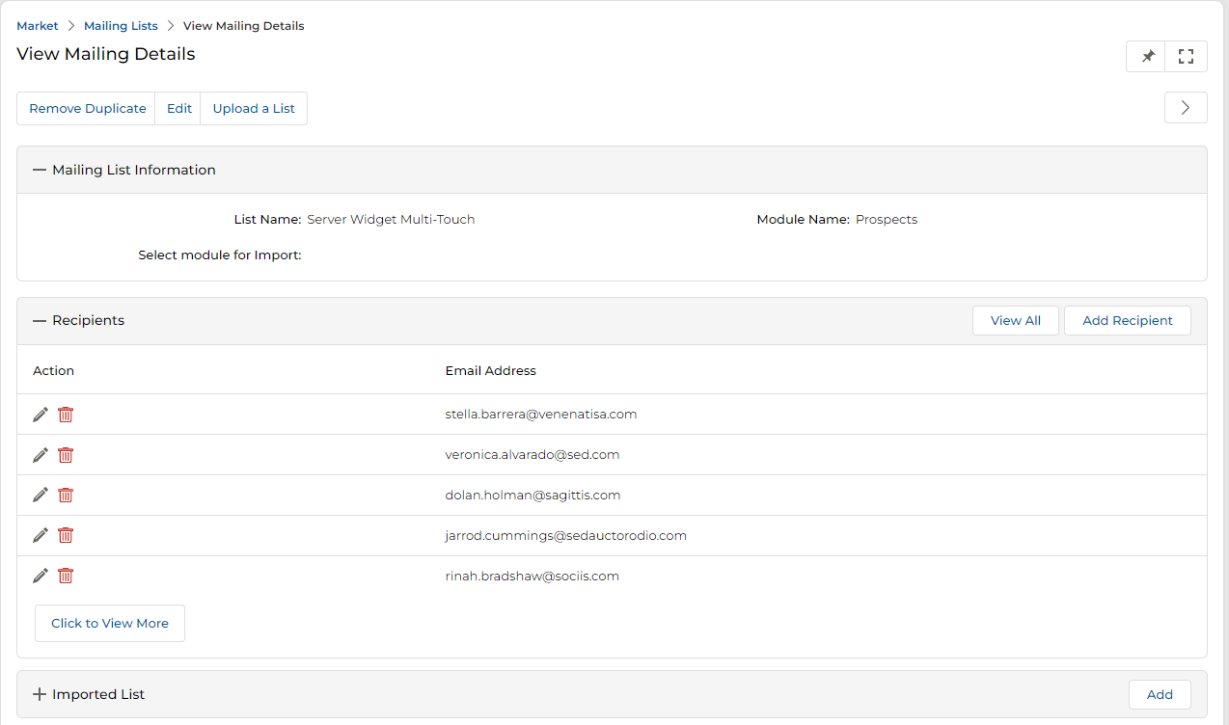Image resolution: width=1229 pixels, height=725 pixels.
Task: Expand the Imported List section
Action: coord(40,694)
